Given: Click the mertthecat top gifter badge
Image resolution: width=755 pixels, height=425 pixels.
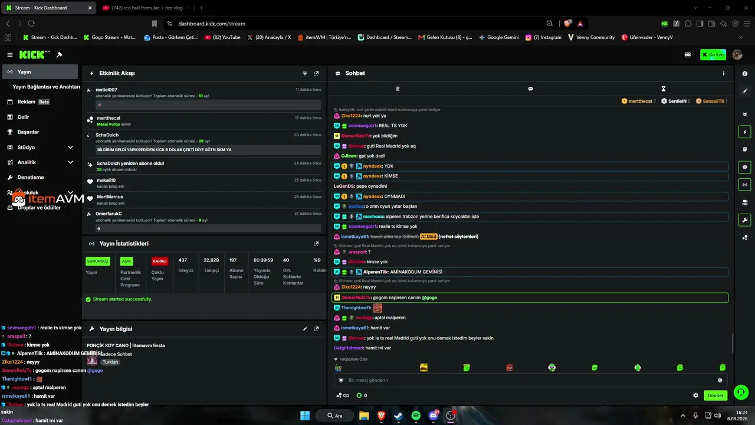Looking at the screenshot, I should click(639, 101).
